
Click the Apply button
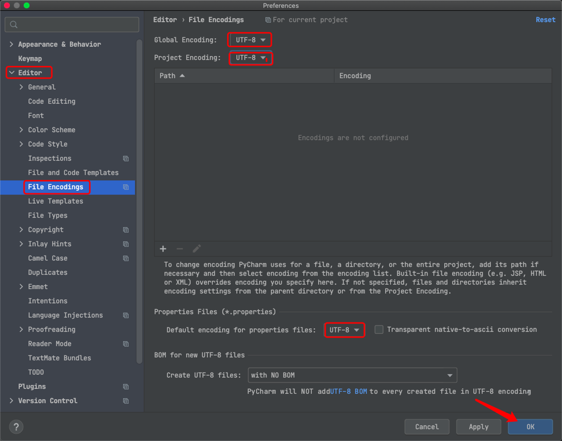click(479, 427)
